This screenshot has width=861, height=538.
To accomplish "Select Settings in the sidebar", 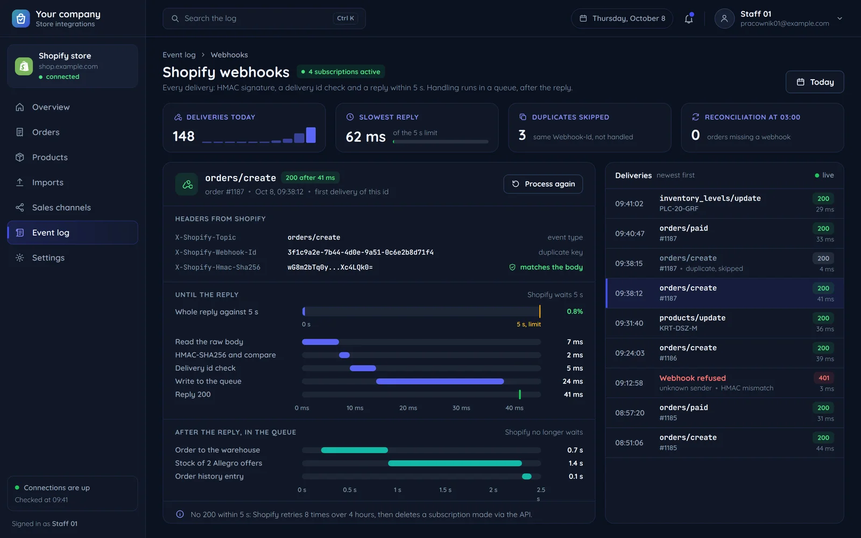I will [x=73, y=258].
